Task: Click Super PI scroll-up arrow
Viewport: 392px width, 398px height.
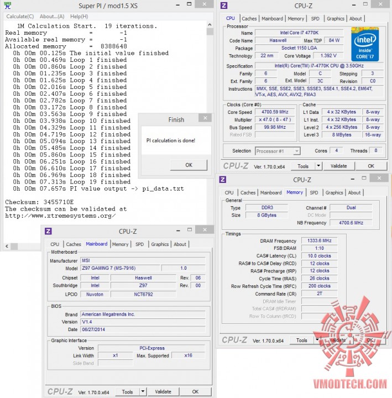Action: (210, 25)
